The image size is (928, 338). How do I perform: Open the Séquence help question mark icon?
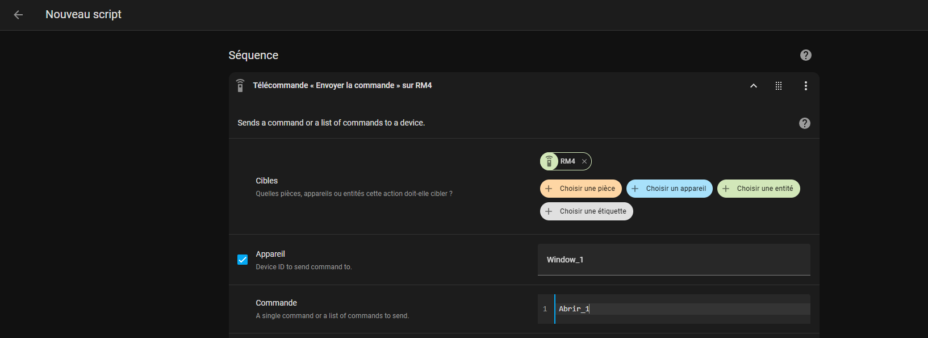pos(805,55)
